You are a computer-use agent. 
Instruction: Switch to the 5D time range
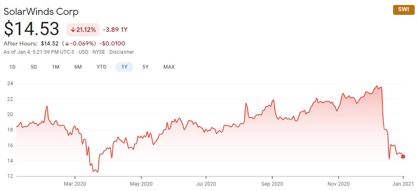[x=34, y=67]
